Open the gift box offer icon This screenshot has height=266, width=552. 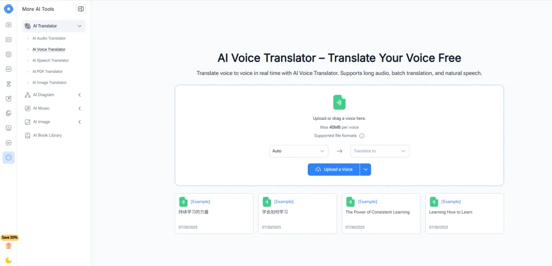(x=9, y=246)
